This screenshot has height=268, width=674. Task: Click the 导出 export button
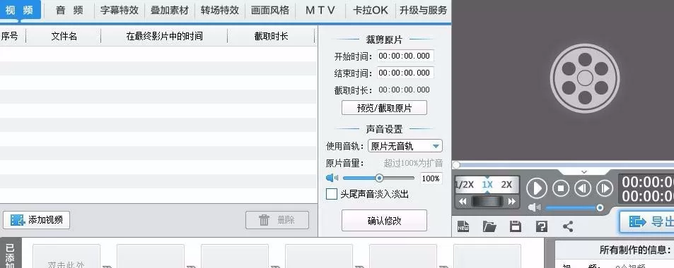pyautogui.click(x=647, y=221)
